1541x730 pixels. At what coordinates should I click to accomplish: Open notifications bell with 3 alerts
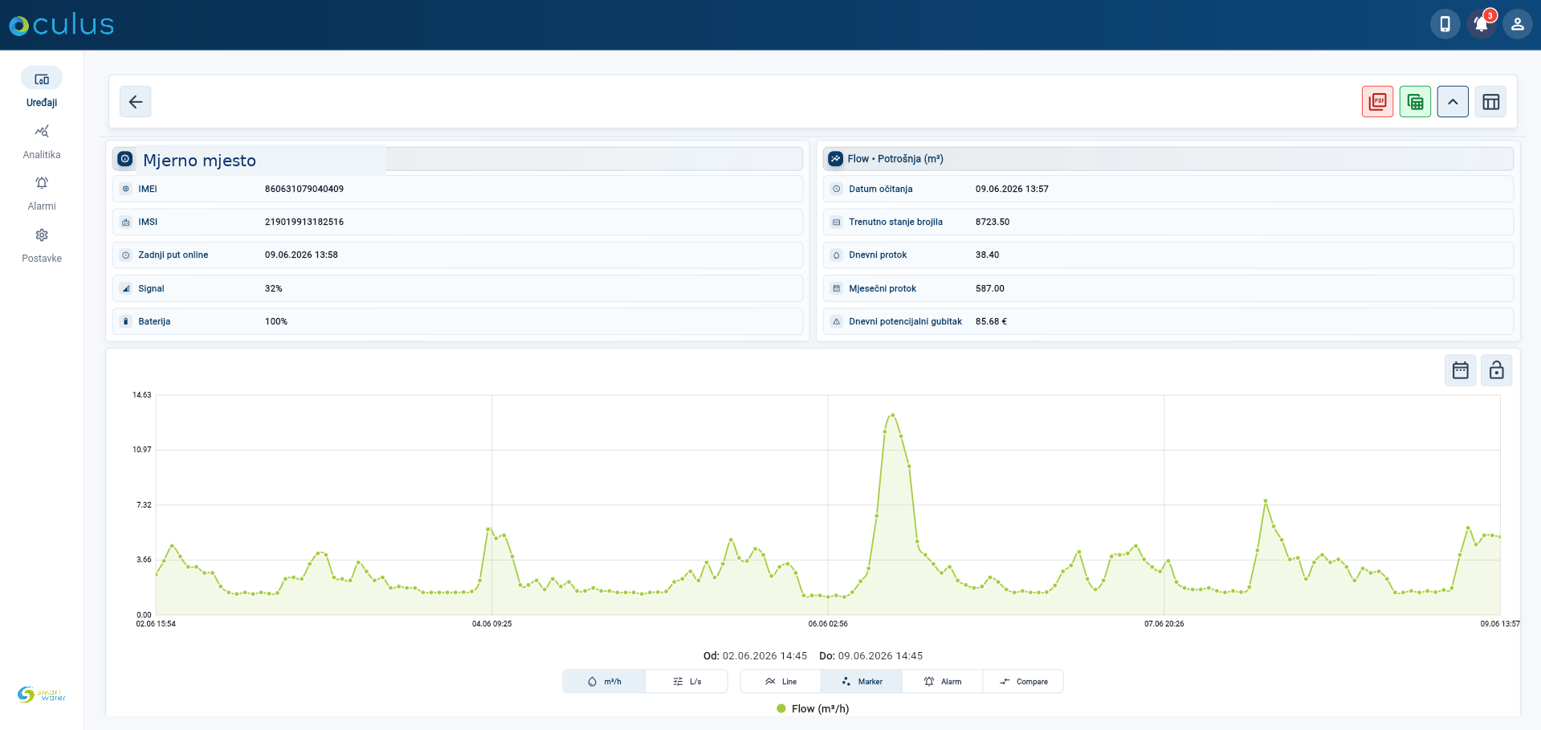tap(1482, 24)
